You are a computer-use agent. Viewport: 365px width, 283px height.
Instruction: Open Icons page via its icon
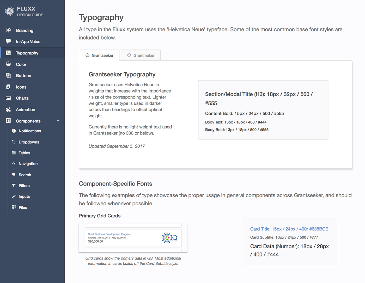[x=8, y=87]
